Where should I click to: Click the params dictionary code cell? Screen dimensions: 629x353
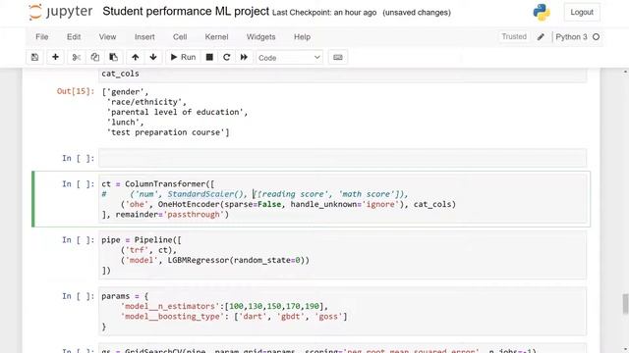pyautogui.click(x=343, y=311)
